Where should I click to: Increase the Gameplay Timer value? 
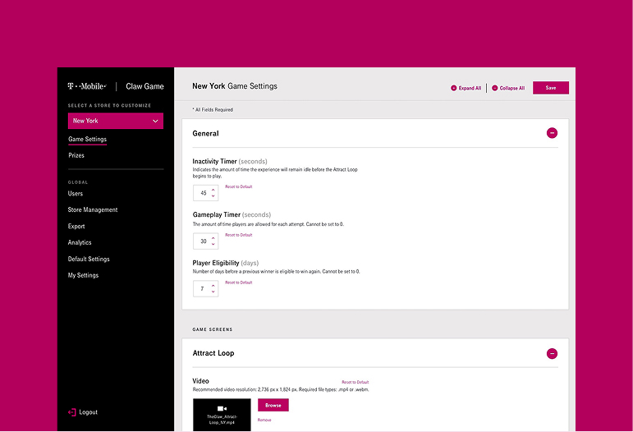[213, 238]
